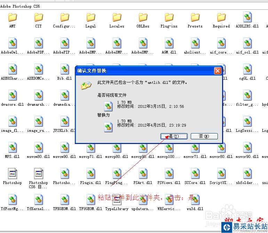Select the msvcr71.dll file icon

point(195,148)
